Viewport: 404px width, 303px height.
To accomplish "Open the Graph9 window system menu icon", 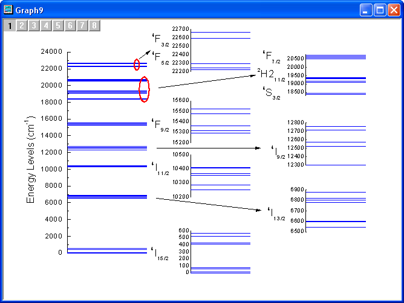I will pos(8,10).
